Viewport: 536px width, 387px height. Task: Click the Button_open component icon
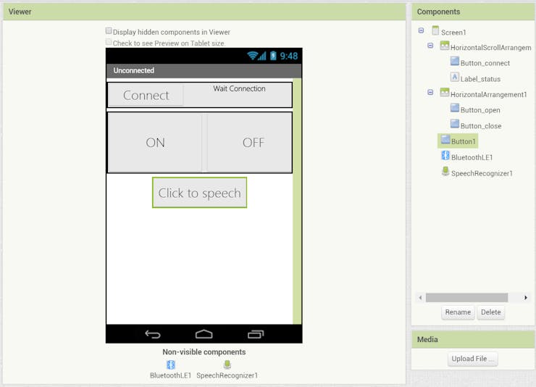click(x=455, y=108)
